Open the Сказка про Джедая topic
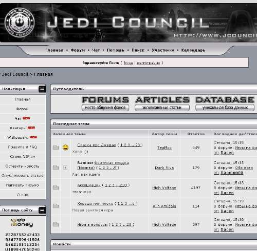257x251 pixels. point(97,145)
